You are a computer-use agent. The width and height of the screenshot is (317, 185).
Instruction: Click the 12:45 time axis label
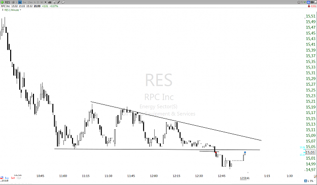point(222,176)
